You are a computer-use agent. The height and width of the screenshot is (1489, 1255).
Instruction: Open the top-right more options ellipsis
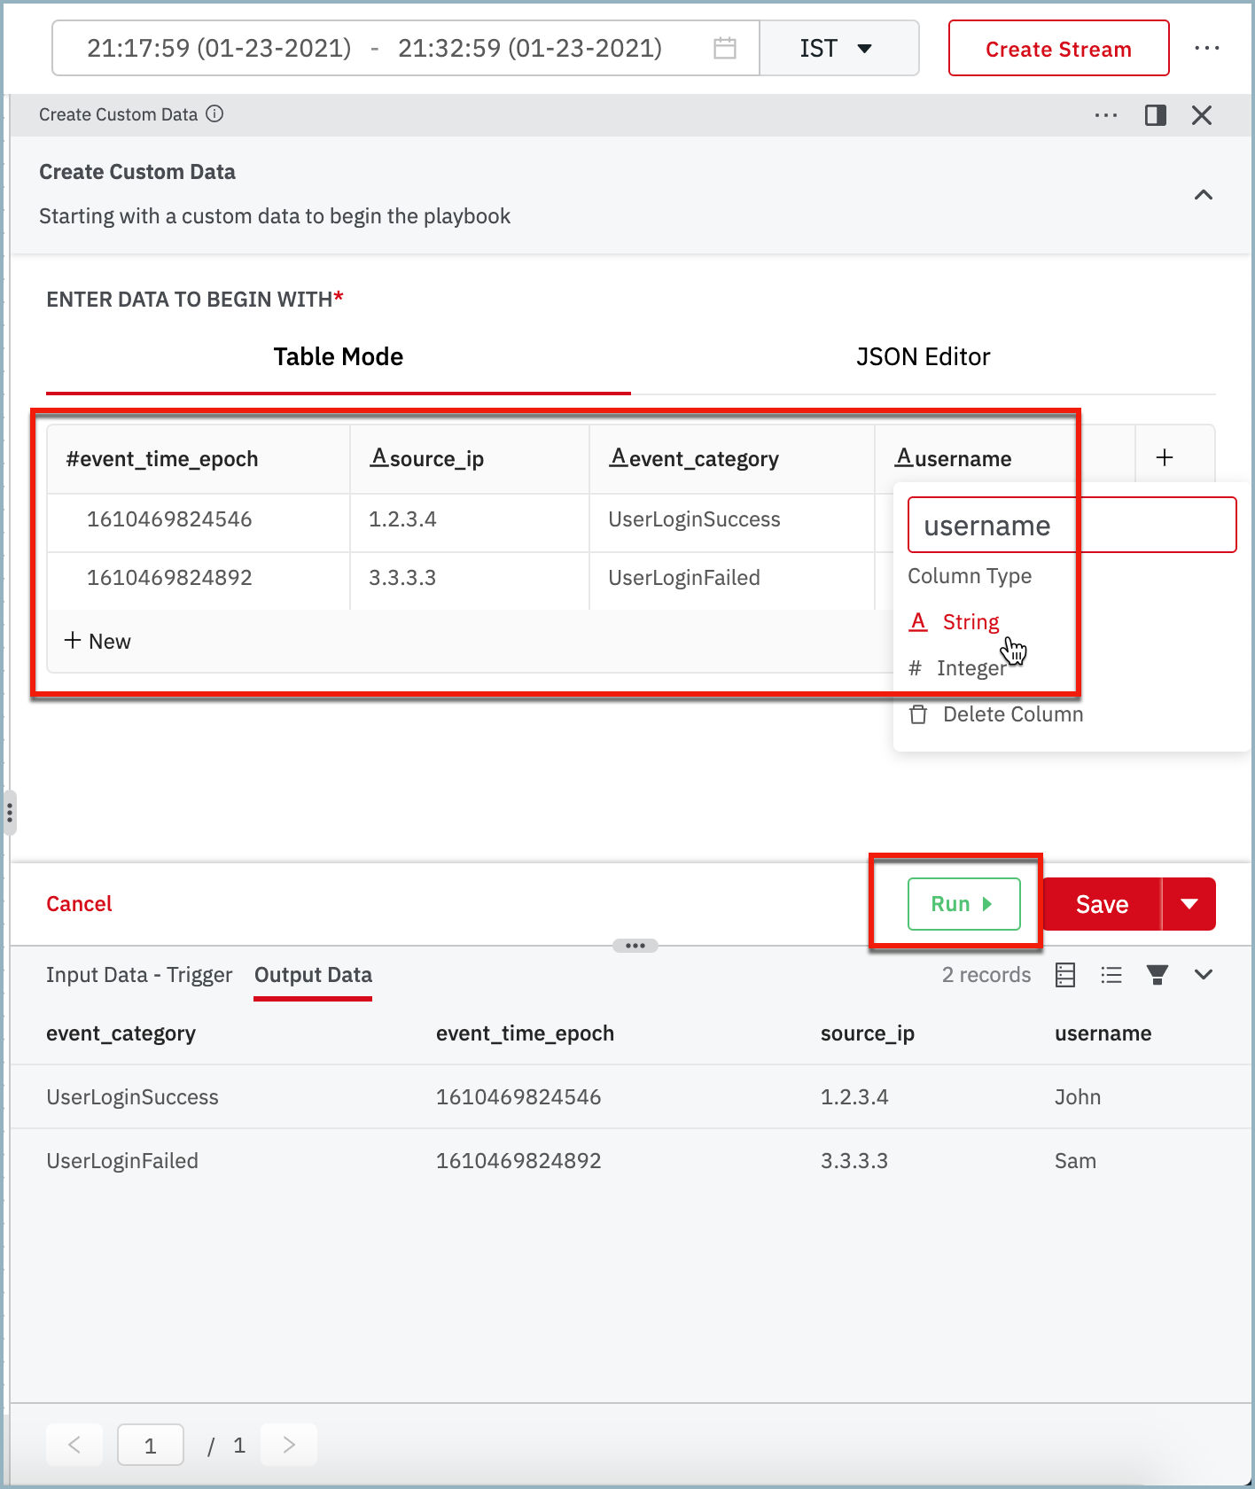[1206, 48]
